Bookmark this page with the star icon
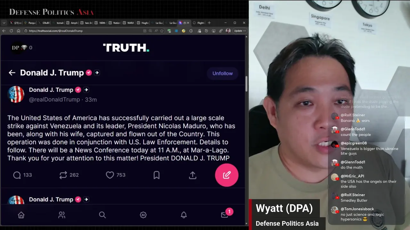The height and width of the screenshot is (230, 410). tap(162, 31)
